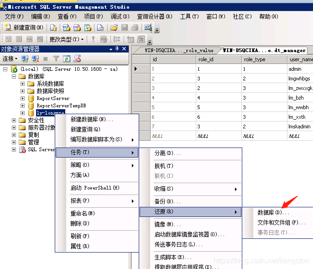Open the 工具(T) menu
313x269 pixels.
pos(189,16)
